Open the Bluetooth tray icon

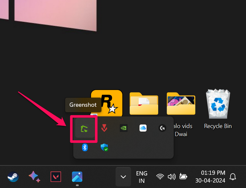click(x=85, y=147)
